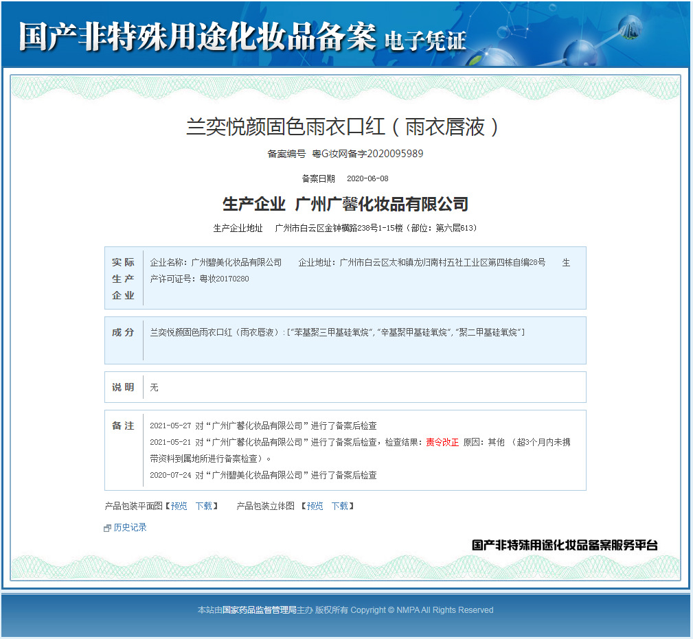Screen dimensions: 693x639
Task: Preview the 产品包装立体图 image
Action: click(315, 506)
